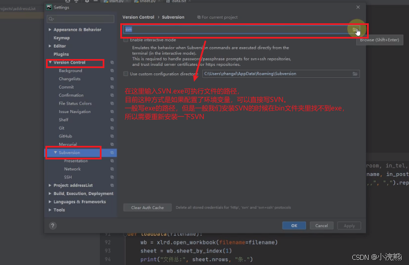Image resolution: width=409 pixels, height=265 pixels.
Task: Select Git settings item
Action: click(62, 128)
